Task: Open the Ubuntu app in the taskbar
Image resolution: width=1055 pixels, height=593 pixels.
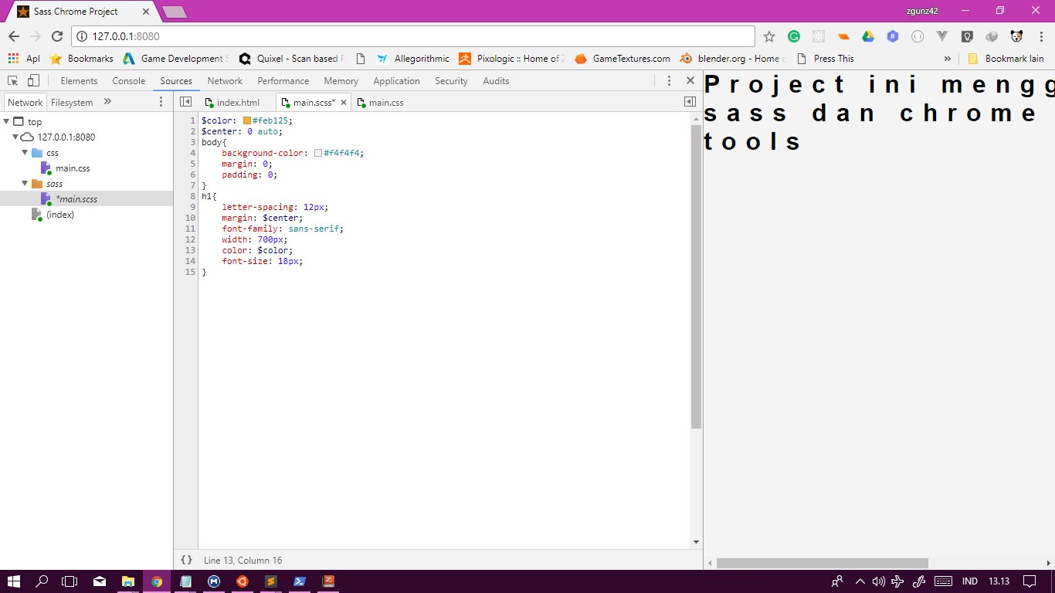Action: click(242, 581)
